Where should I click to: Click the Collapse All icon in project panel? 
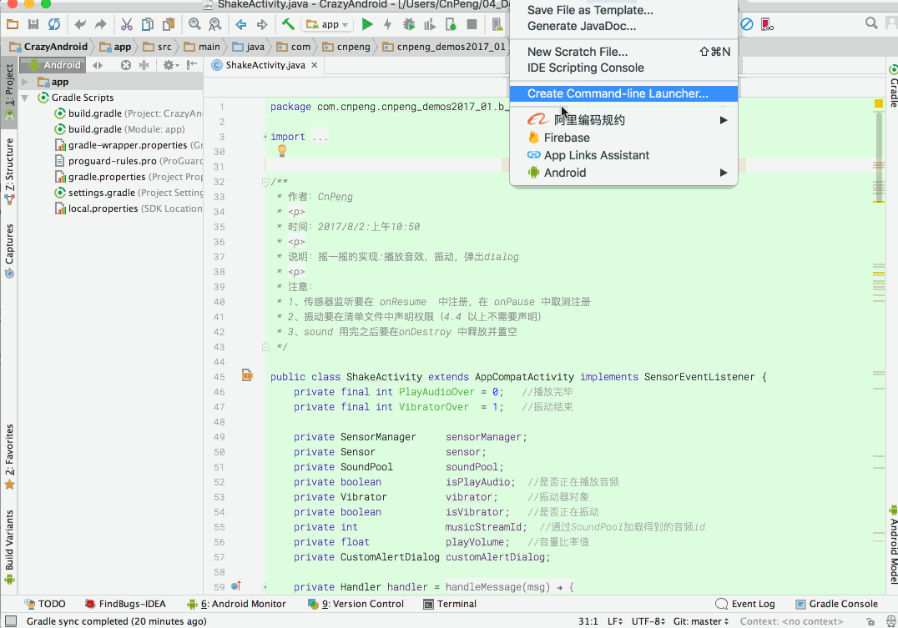144,65
